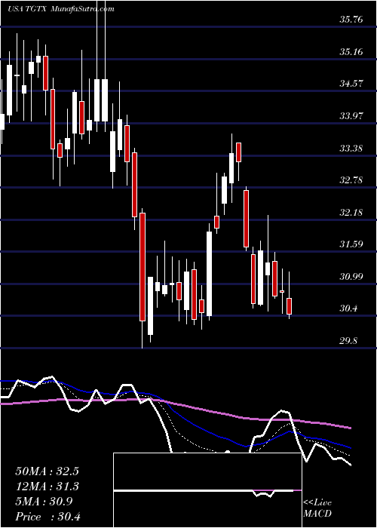377x528 pixels.
Task: Click the 32.78 price axis label
Action: click(x=351, y=180)
